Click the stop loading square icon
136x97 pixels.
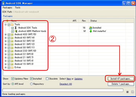127,92
